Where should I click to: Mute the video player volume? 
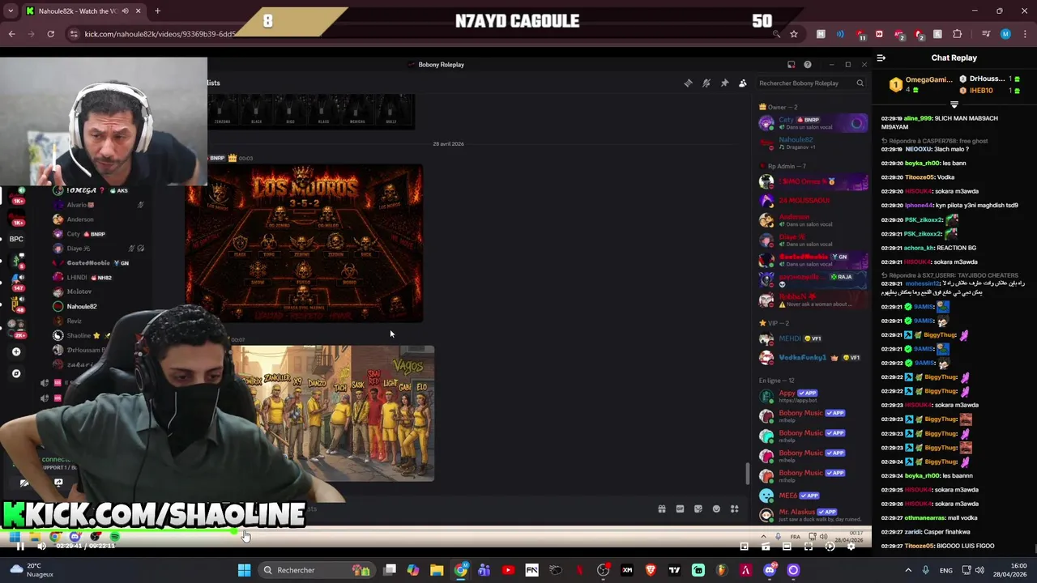41,547
